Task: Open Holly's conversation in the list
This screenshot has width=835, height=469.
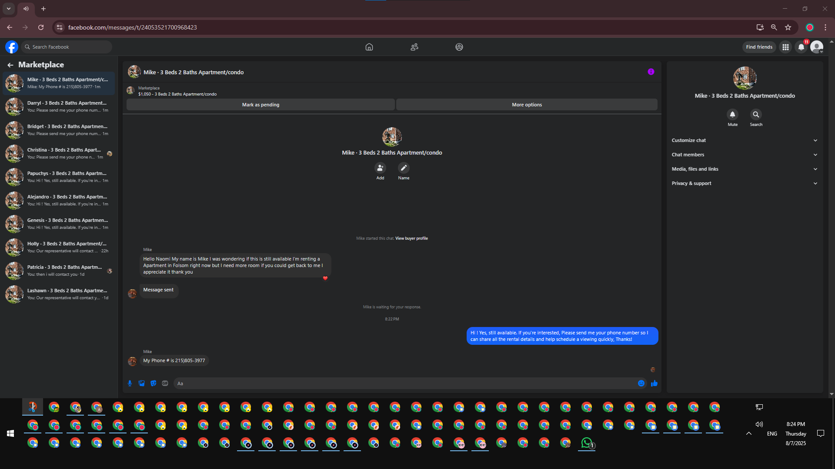Action: point(59,247)
